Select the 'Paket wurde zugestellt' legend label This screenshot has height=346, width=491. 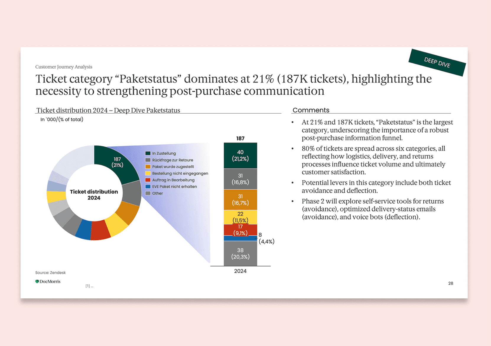click(x=173, y=167)
